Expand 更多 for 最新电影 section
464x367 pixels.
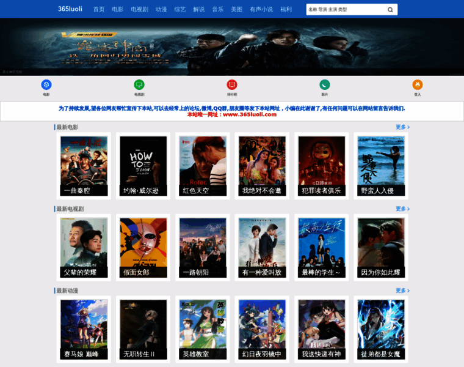[x=402, y=127]
